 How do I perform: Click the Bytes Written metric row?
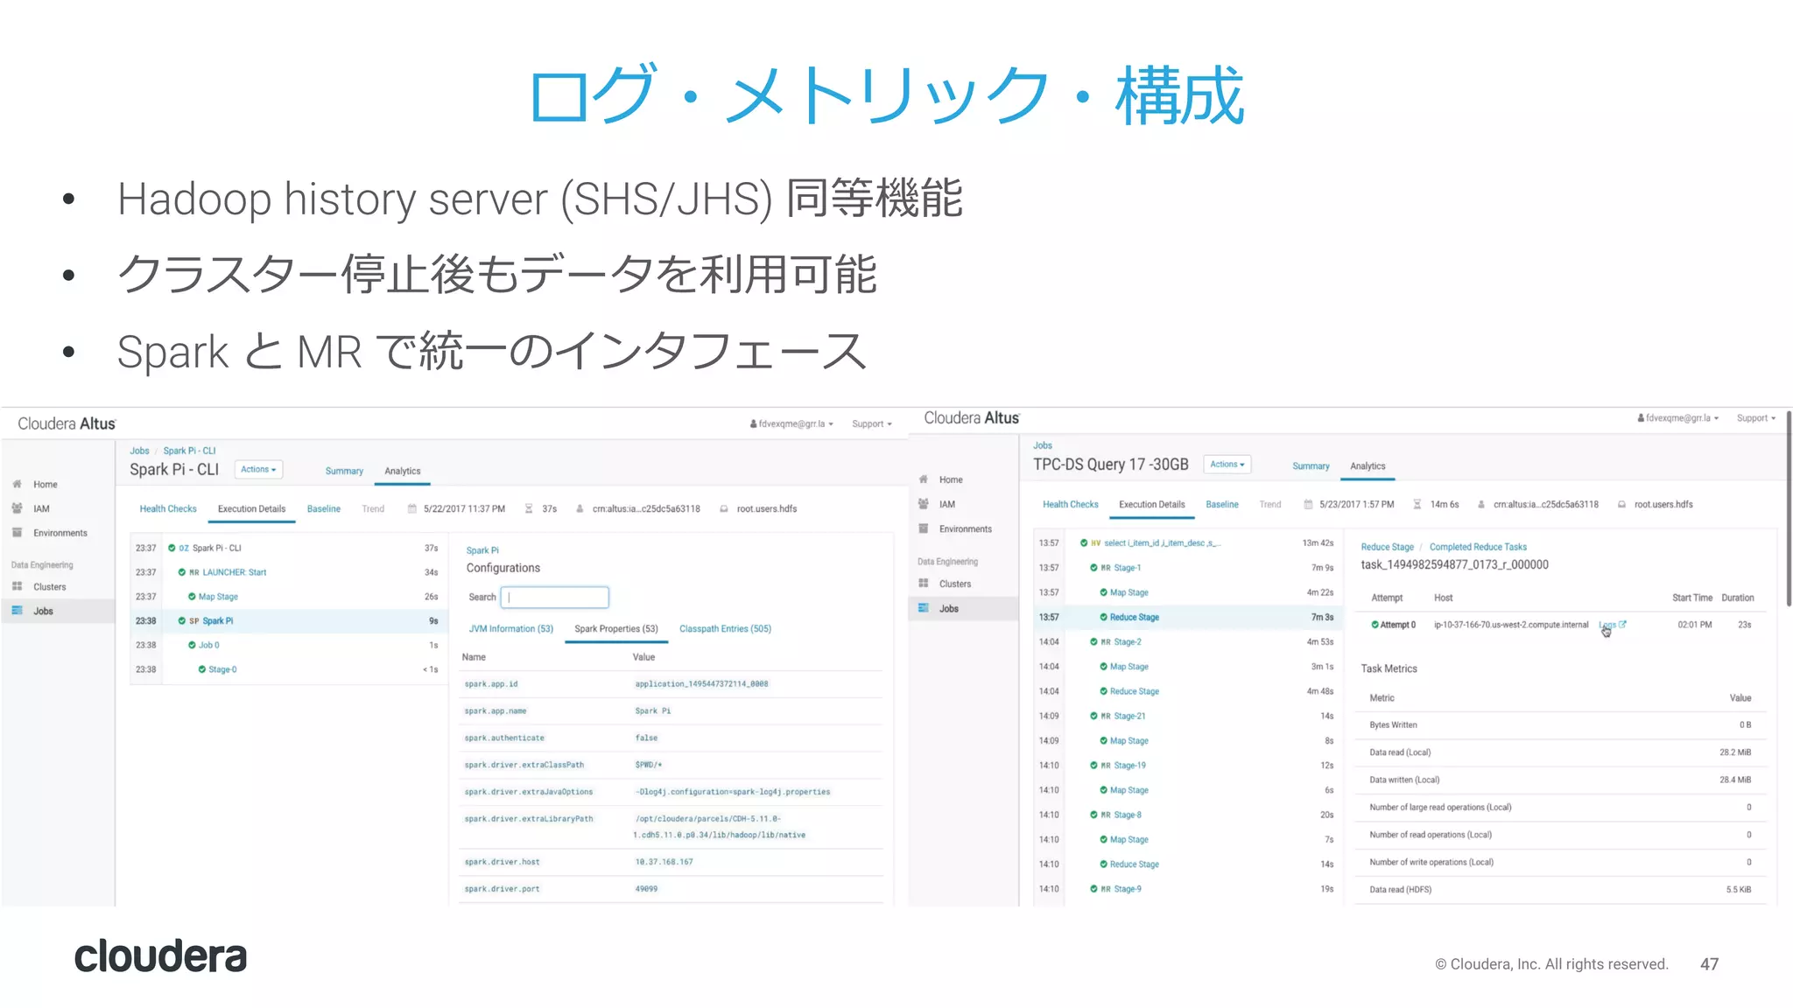coord(1560,725)
